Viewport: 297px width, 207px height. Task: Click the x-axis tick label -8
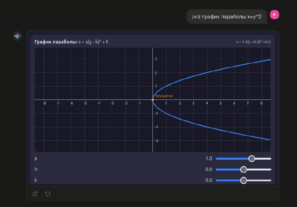(x=45, y=103)
